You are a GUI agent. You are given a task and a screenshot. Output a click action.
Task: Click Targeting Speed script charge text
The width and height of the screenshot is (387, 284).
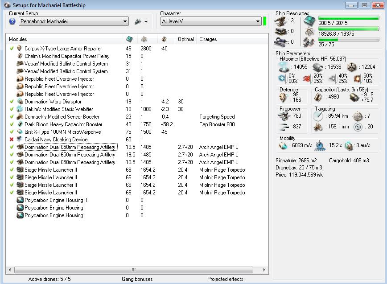click(217, 117)
